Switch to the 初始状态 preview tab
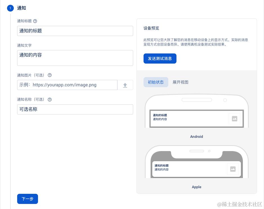 click(156, 82)
